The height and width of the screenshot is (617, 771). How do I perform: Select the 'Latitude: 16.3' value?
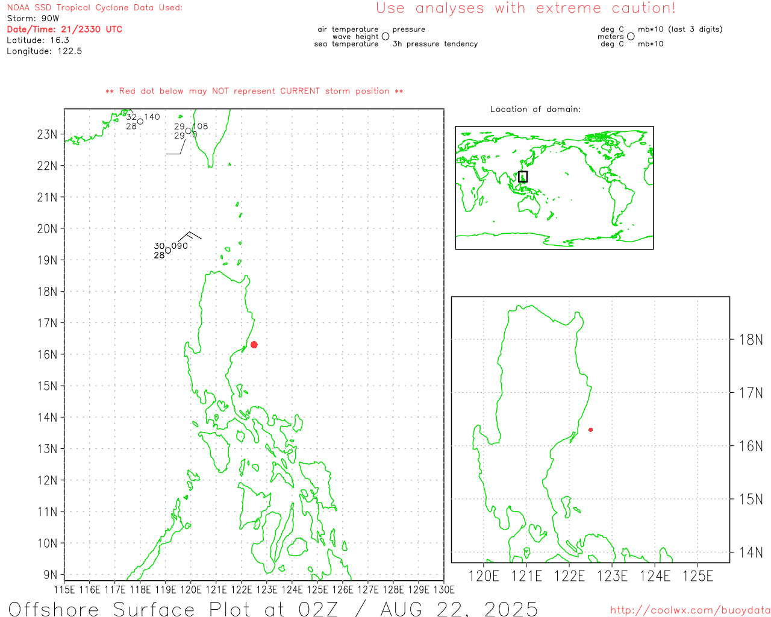pyautogui.click(x=38, y=40)
